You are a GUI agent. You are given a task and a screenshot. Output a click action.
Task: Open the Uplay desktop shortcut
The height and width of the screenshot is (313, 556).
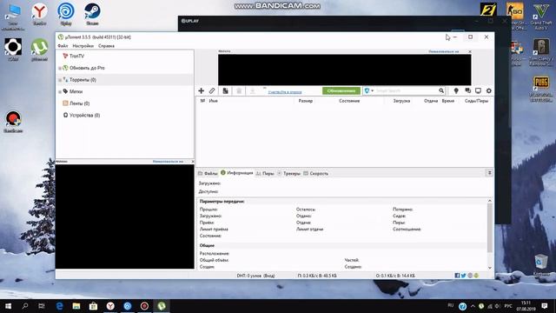pos(66,14)
